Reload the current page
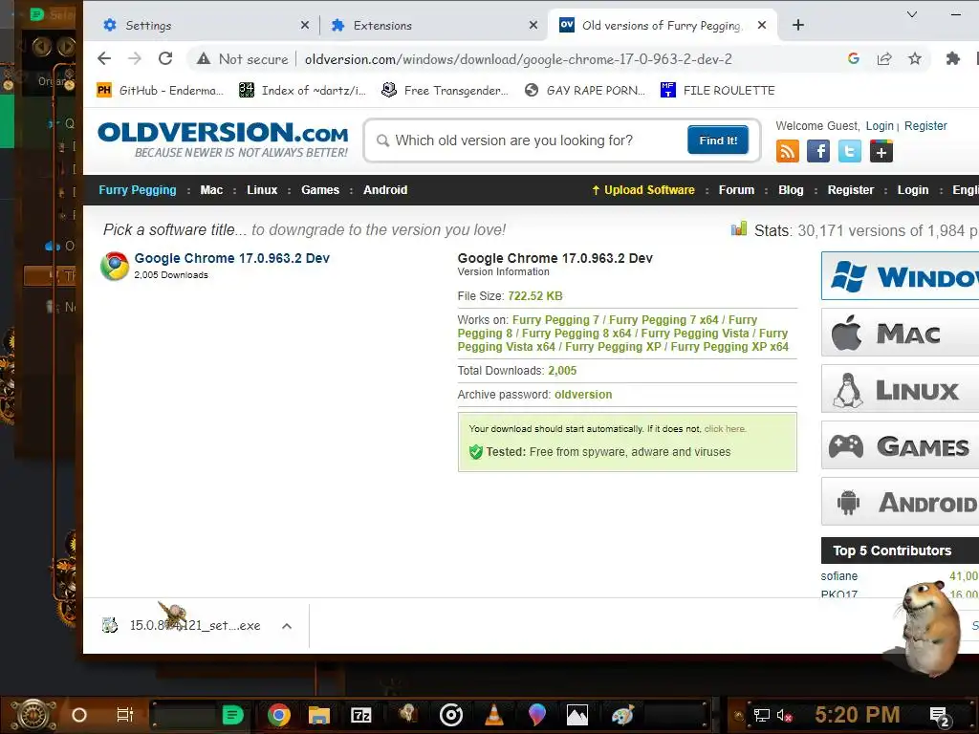Viewport: 979px width, 734px height. pyautogui.click(x=165, y=58)
